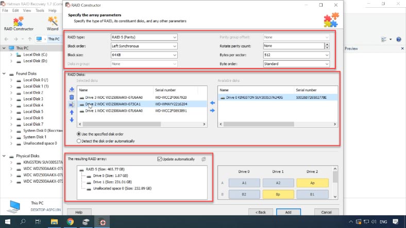The width and height of the screenshot is (406, 228).
Task: Move selected disk up with arrow
Action: [72, 112]
